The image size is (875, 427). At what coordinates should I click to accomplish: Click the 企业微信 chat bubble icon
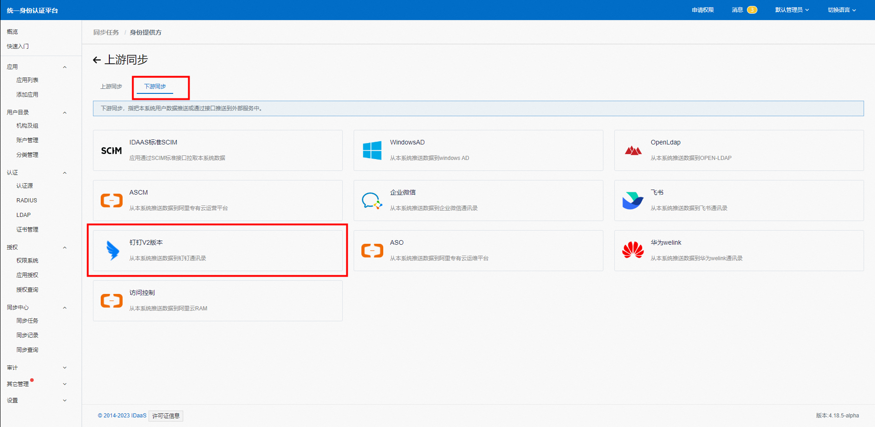coord(372,201)
